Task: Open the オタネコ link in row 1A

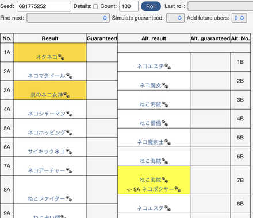Action: 47,57
